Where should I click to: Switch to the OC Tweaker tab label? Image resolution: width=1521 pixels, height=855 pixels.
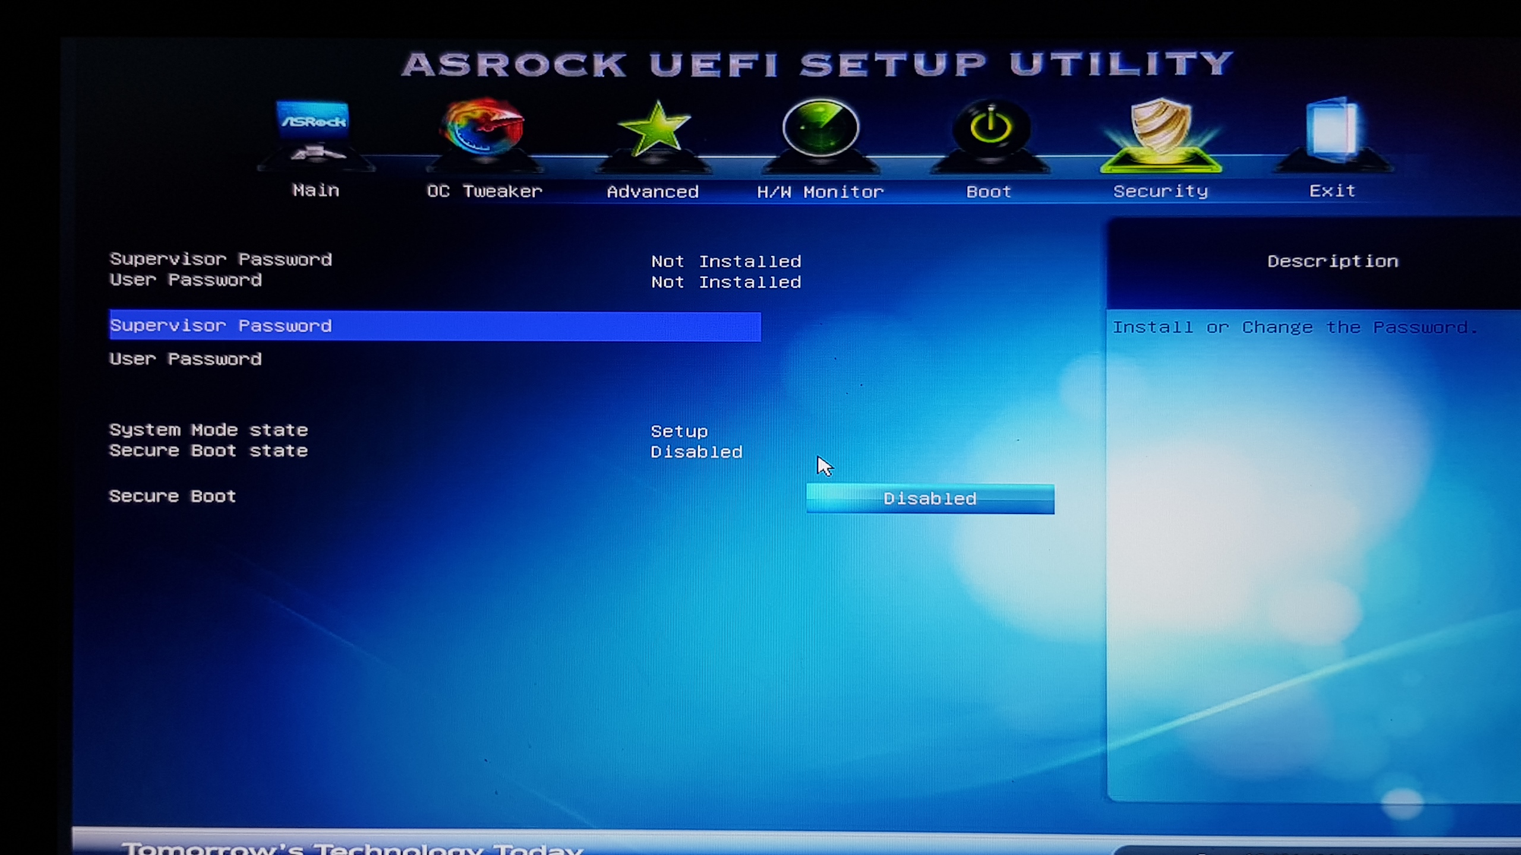click(485, 191)
